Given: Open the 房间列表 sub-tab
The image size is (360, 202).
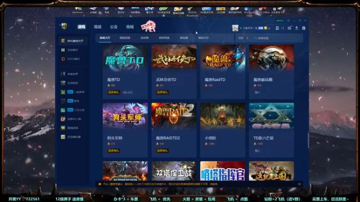Looking at the screenshot, I should 164,38.
